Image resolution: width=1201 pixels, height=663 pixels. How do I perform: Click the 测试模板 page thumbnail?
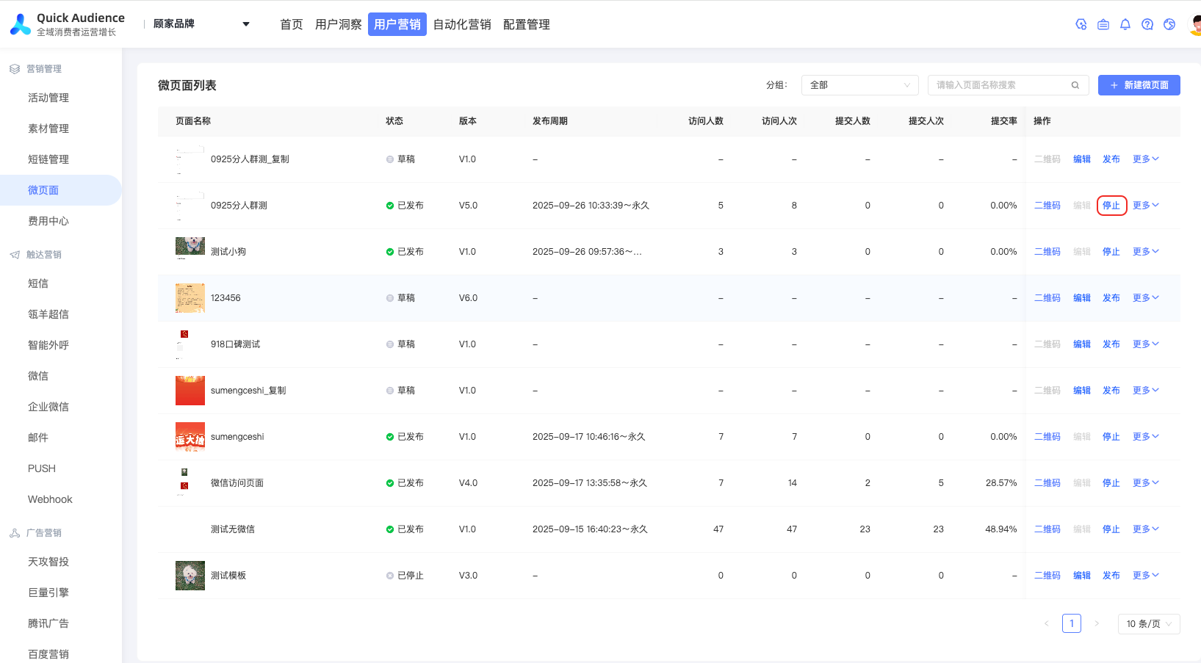click(x=190, y=576)
